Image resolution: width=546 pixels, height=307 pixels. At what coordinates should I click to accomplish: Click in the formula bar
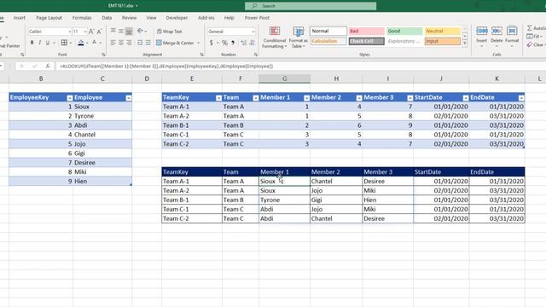click(299, 66)
